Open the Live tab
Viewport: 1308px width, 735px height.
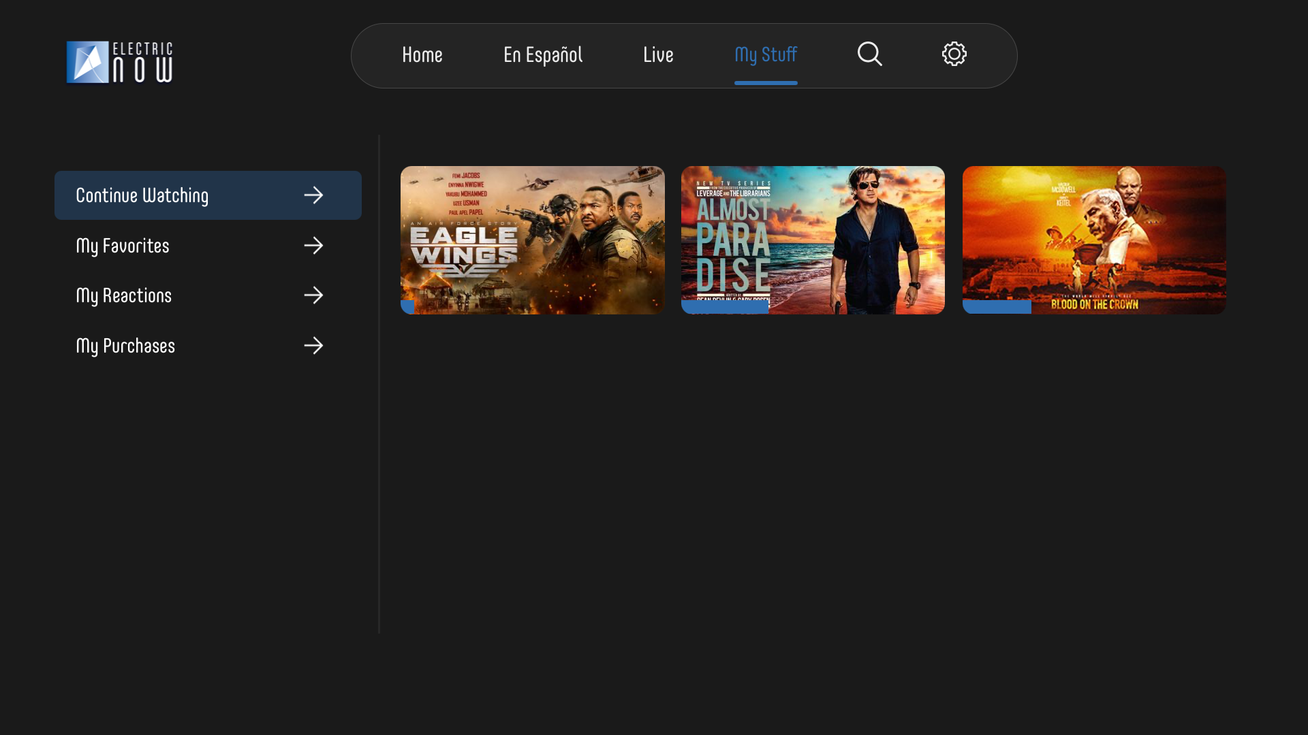point(658,55)
